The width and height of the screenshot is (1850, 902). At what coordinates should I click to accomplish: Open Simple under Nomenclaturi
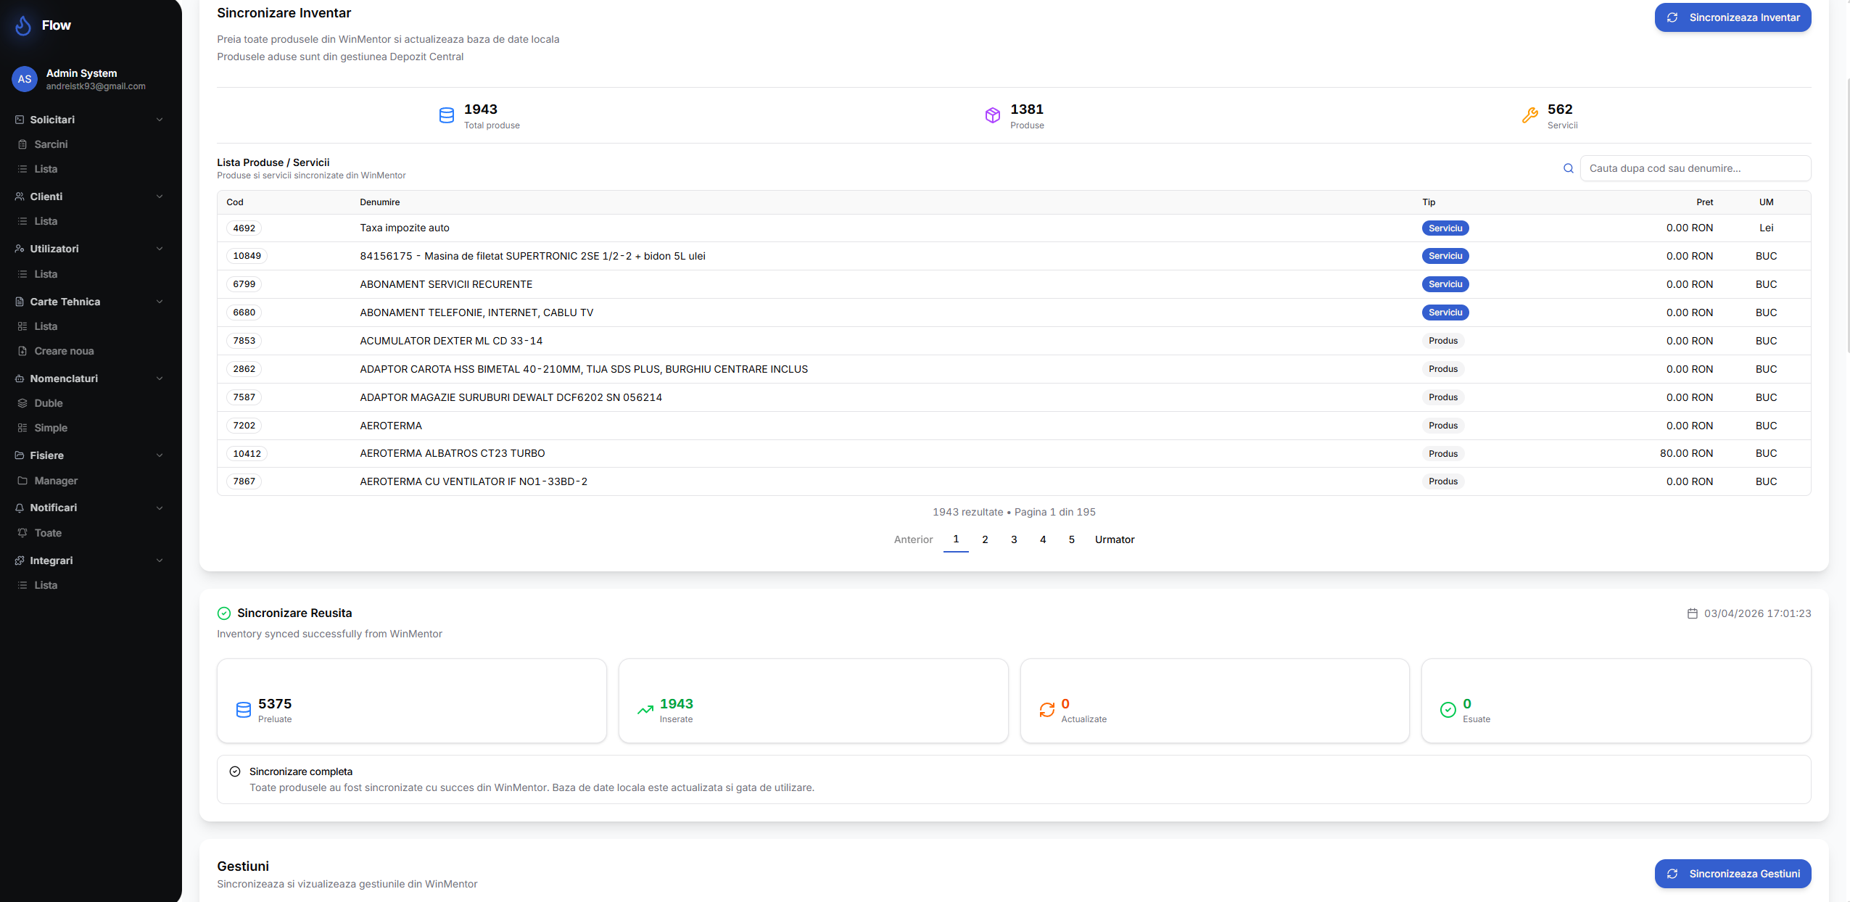point(51,428)
